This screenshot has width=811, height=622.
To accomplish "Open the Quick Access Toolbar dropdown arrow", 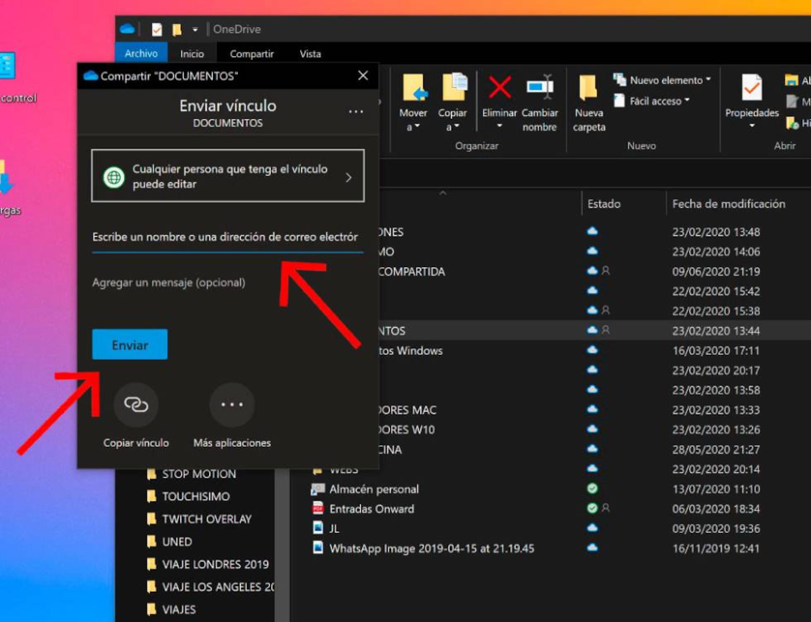I will click(x=196, y=29).
